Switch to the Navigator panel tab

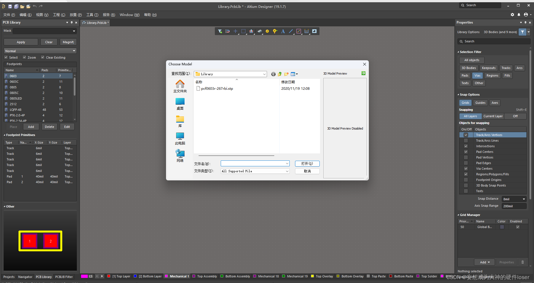point(25,277)
